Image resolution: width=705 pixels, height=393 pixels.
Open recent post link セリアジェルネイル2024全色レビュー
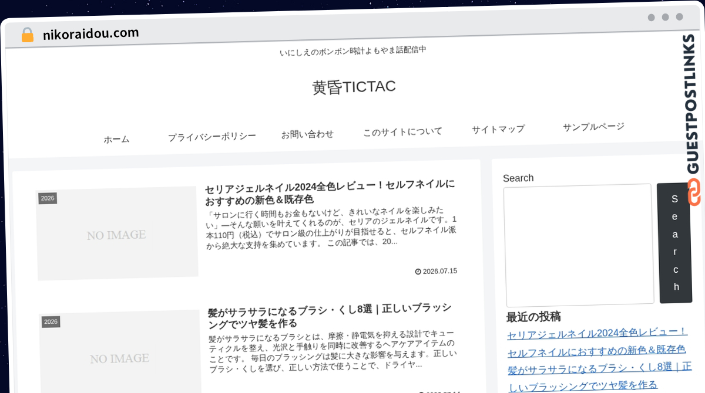coord(596,342)
